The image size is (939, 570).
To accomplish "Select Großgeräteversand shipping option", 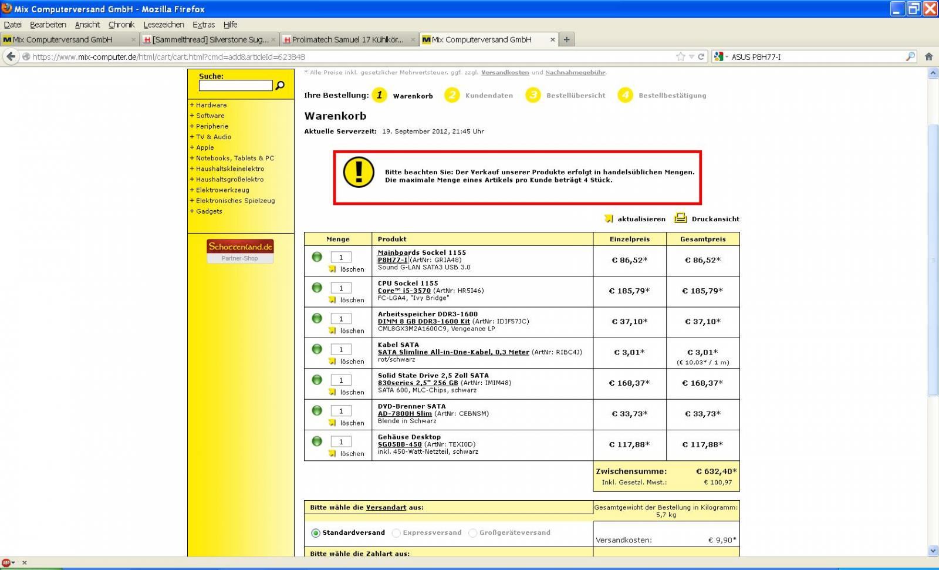I will pyautogui.click(x=472, y=533).
